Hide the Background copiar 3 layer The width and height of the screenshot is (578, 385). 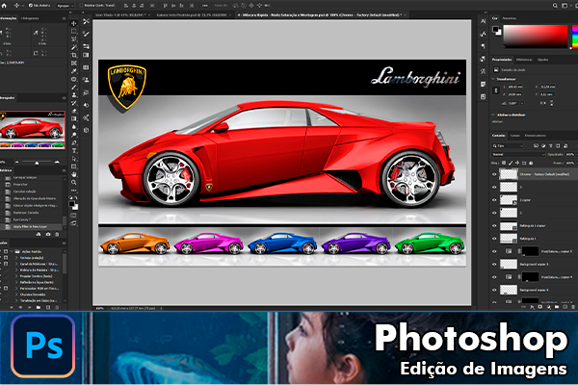494,264
